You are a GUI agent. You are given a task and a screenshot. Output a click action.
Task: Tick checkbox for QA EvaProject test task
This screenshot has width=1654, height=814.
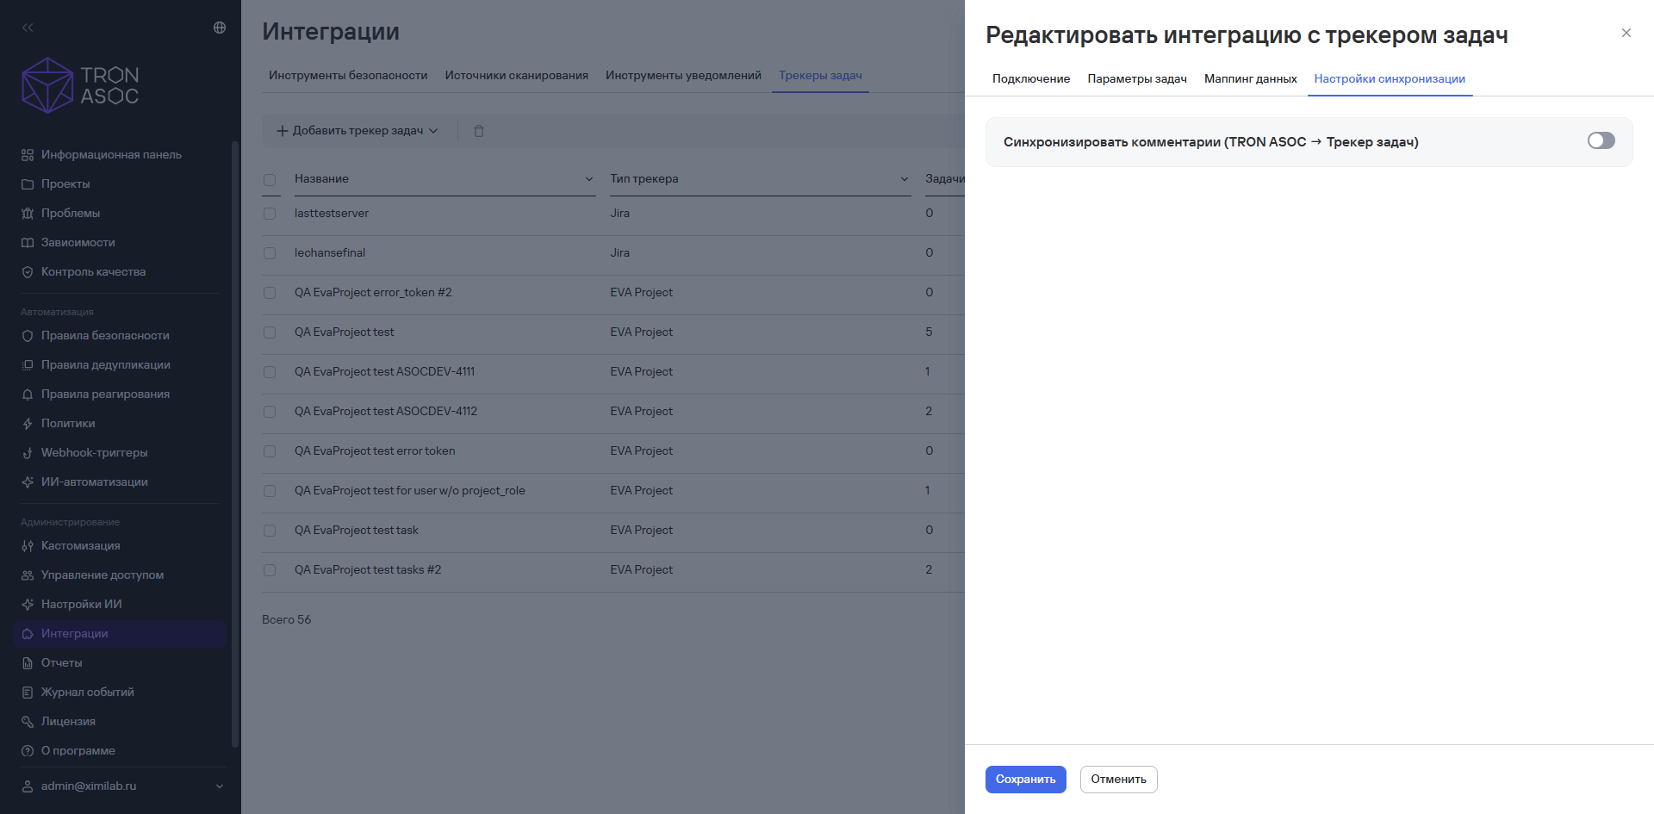(270, 531)
